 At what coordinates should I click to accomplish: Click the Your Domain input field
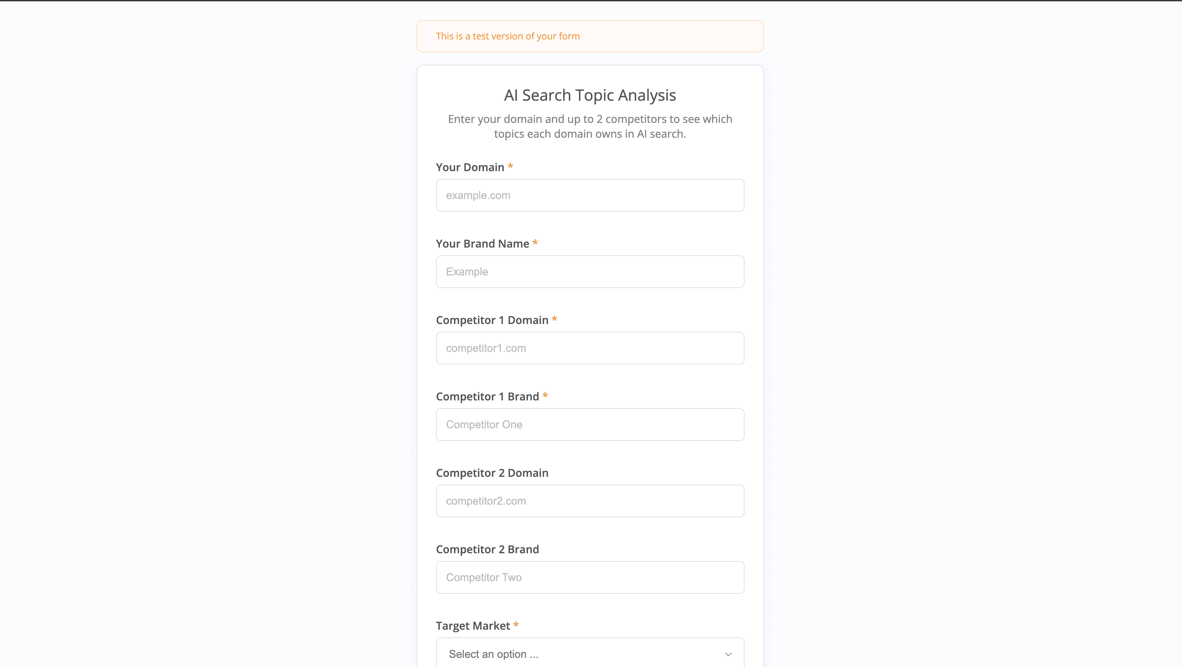click(x=590, y=195)
